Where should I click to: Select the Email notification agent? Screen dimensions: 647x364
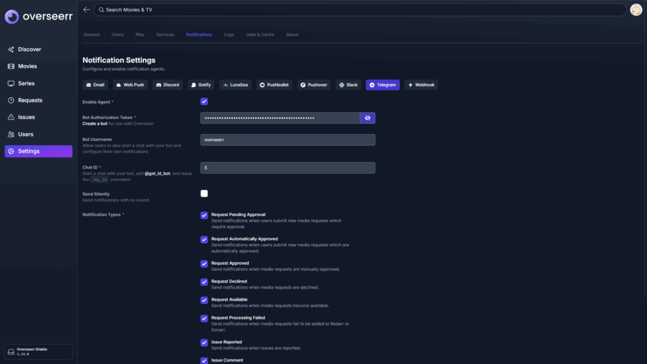click(x=95, y=85)
